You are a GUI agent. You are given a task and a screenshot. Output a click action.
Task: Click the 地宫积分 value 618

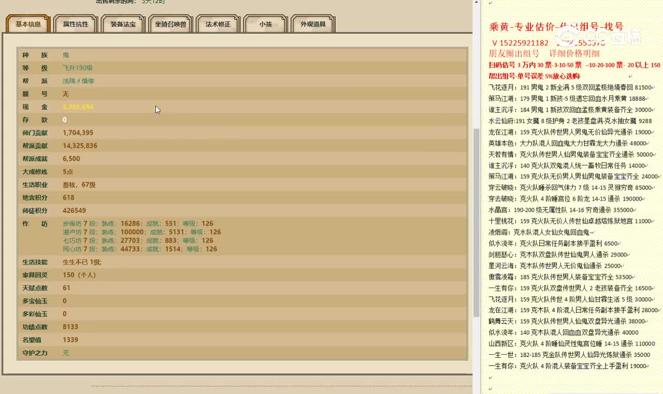[x=68, y=197]
